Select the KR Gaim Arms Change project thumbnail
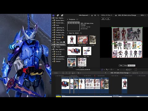This screenshot has height=111, width=148. coord(73,26)
